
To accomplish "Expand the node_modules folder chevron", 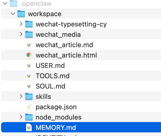I will pos(21,117).
